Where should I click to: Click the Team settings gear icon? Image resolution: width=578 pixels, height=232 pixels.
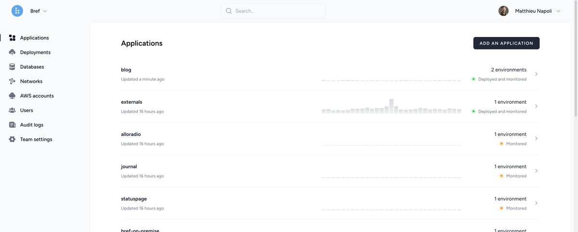pos(13,139)
